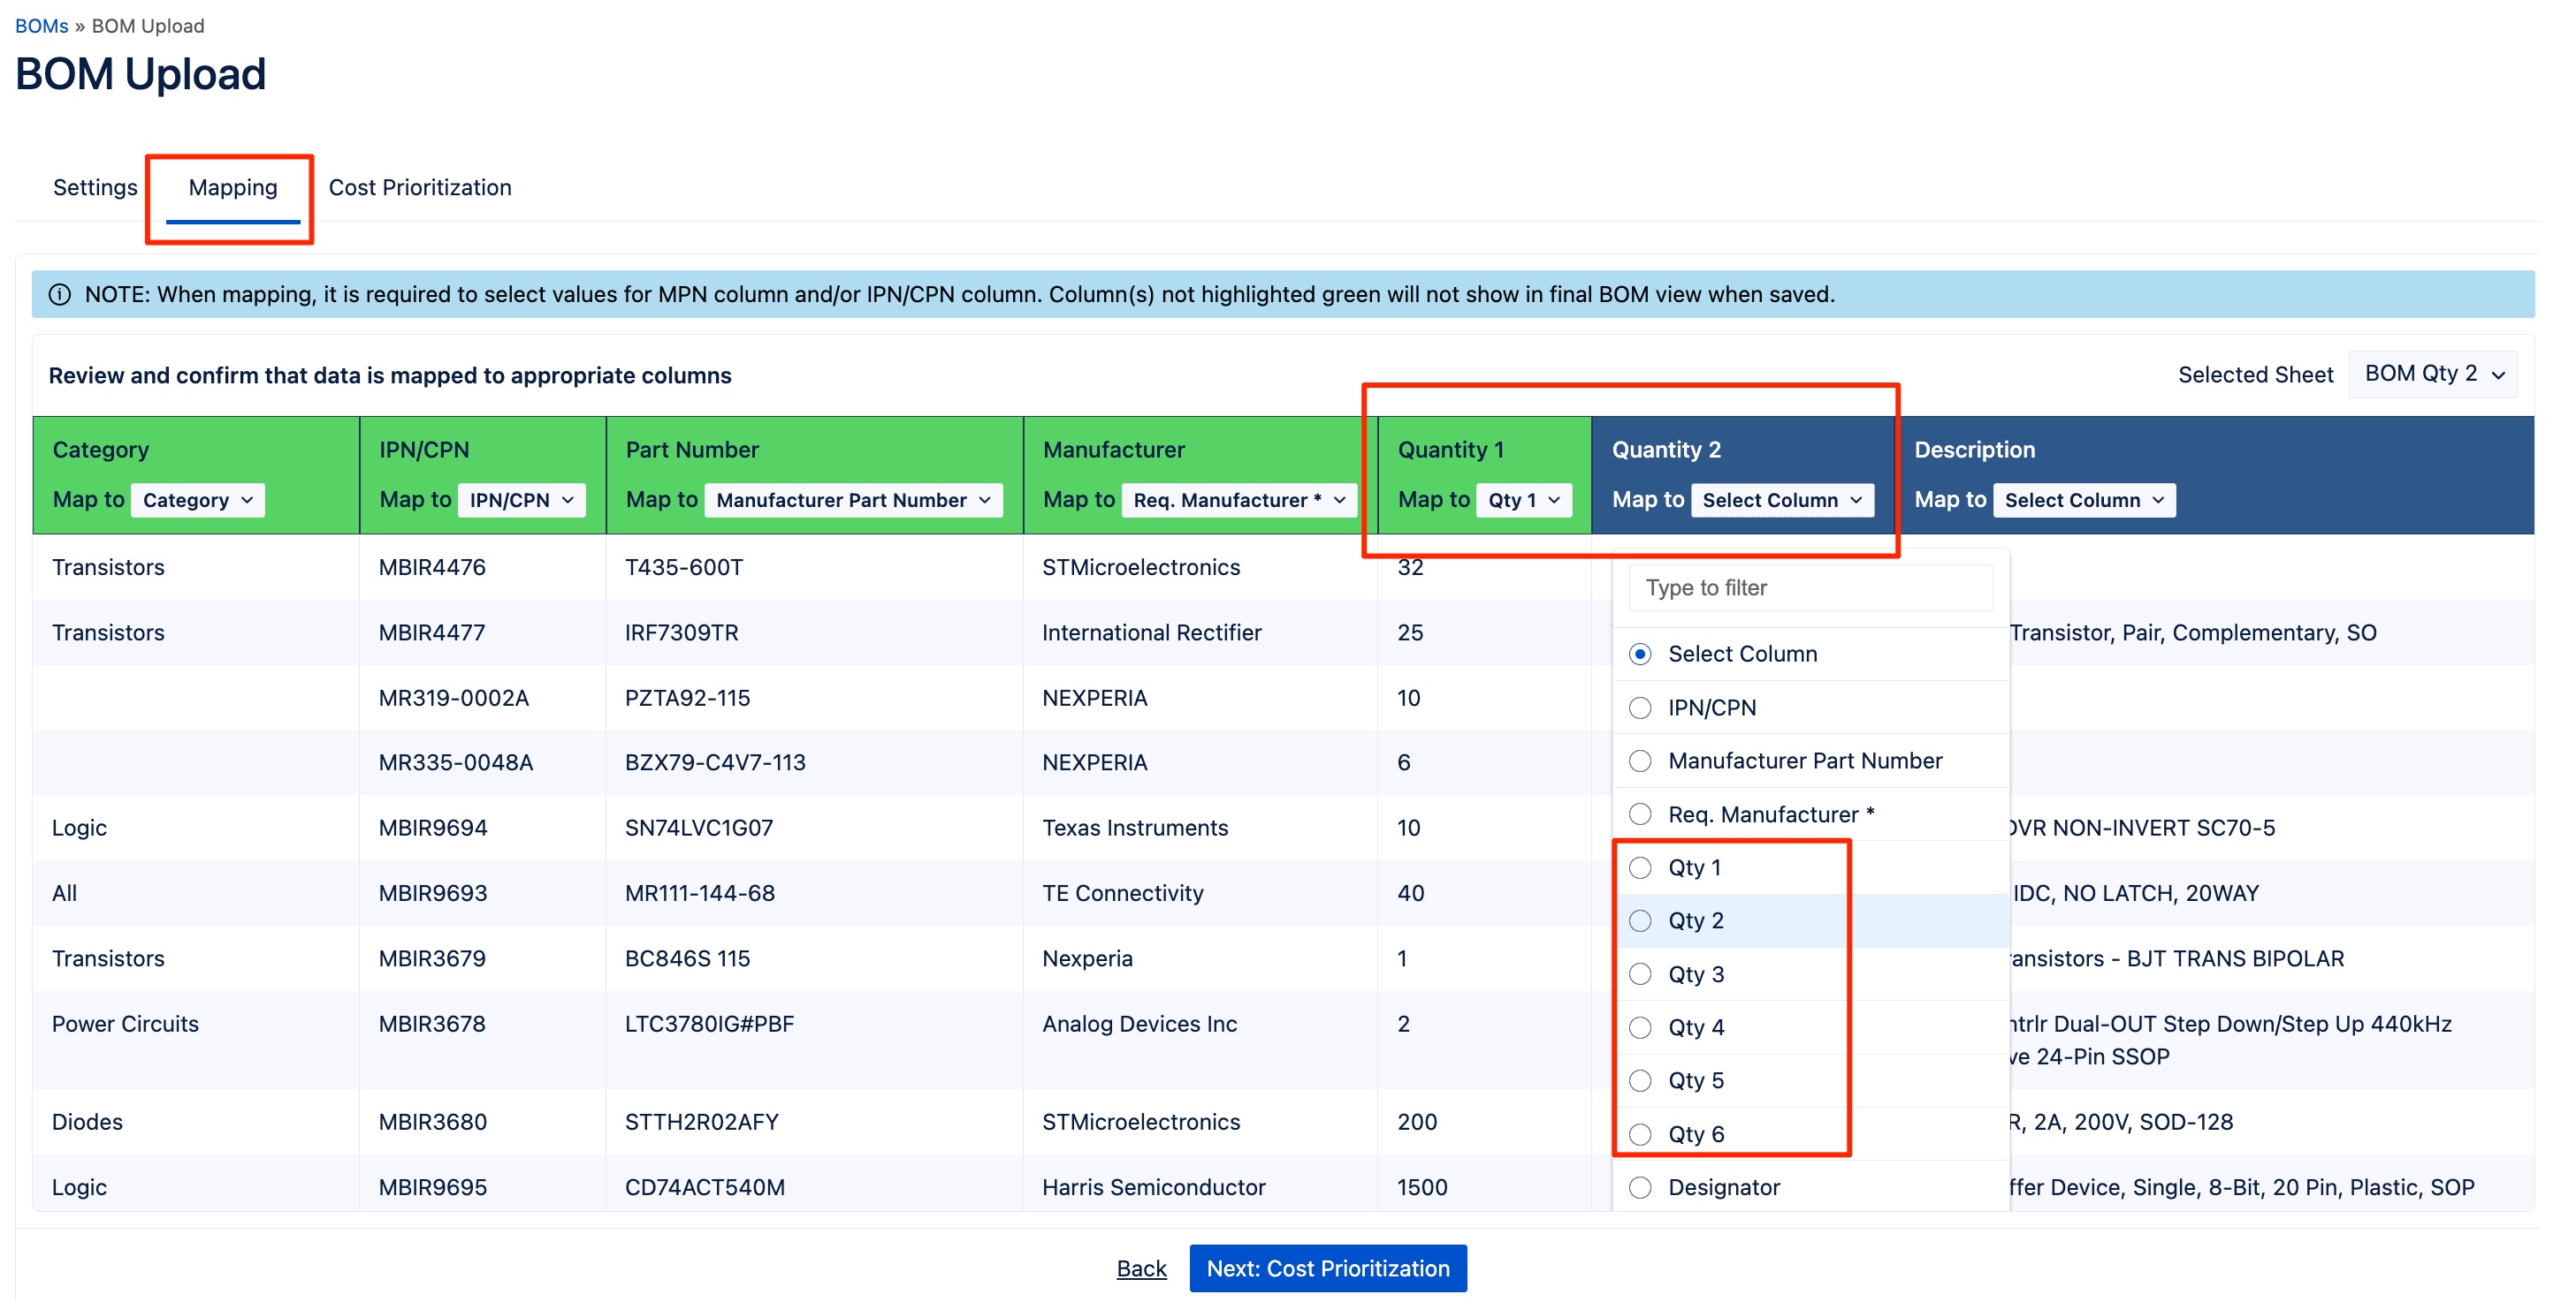Choose the Qty 4 radio option
The height and width of the screenshot is (1302, 2576).
coord(1640,1027)
